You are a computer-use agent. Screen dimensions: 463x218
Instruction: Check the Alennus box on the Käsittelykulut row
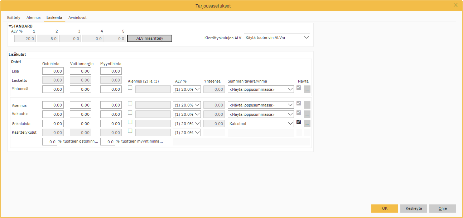pos(130,131)
